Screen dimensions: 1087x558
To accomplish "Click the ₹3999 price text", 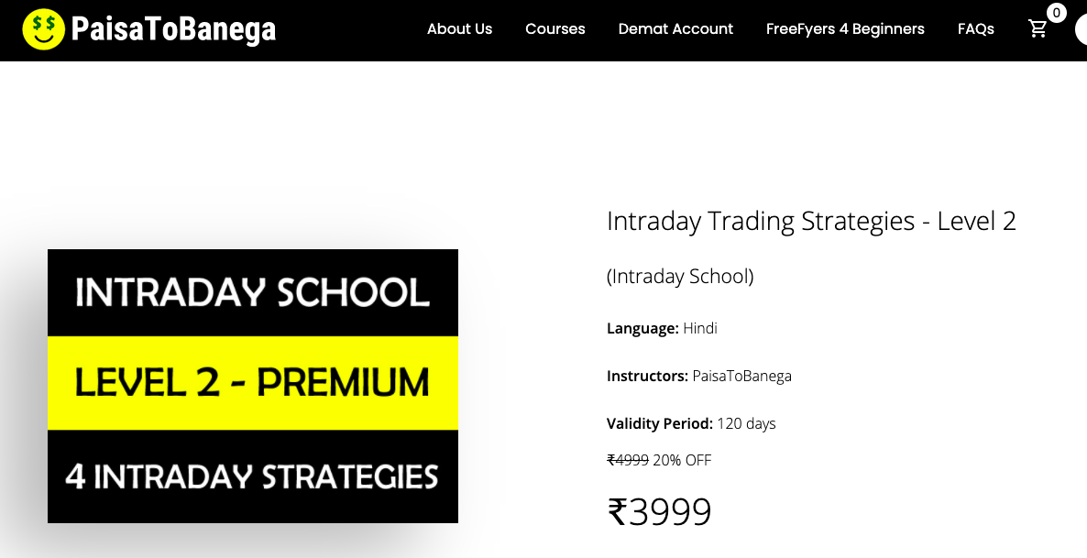I will tap(659, 511).
